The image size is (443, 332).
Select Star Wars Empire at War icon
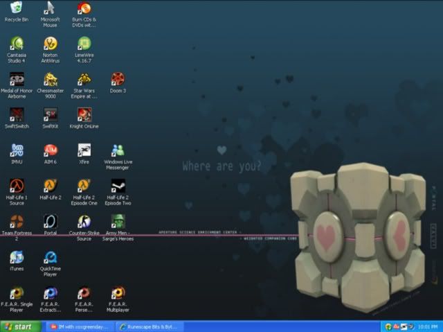pos(84,79)
